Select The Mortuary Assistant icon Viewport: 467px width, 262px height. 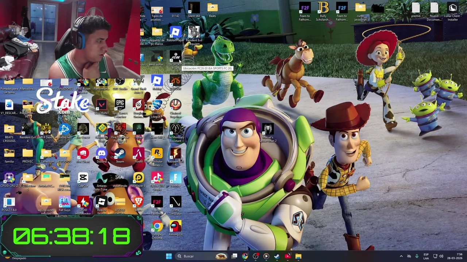pos(175,133)
